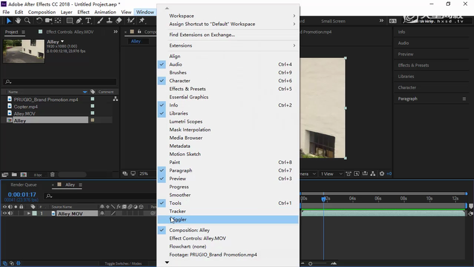Open the Wiggler panel from menu
Image resolution: width=474 pixels, height=267 pixels.
[178, 220]
